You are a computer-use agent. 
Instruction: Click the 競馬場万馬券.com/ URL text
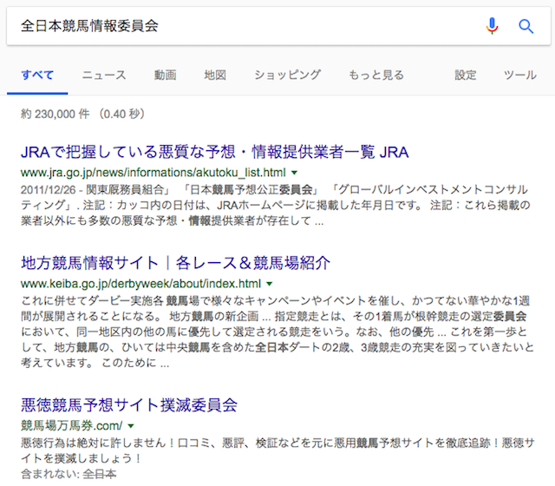71,425
